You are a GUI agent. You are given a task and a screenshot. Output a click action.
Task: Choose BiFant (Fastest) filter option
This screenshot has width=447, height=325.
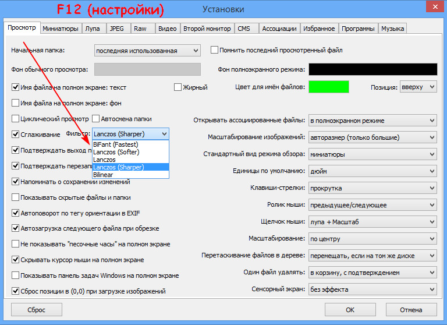pyautogui.click(x=130, y=144)
